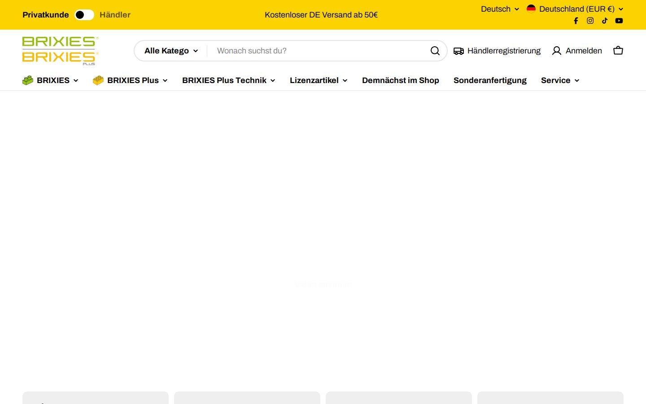Open the Sonderanfertigung page

pos(490,80)
